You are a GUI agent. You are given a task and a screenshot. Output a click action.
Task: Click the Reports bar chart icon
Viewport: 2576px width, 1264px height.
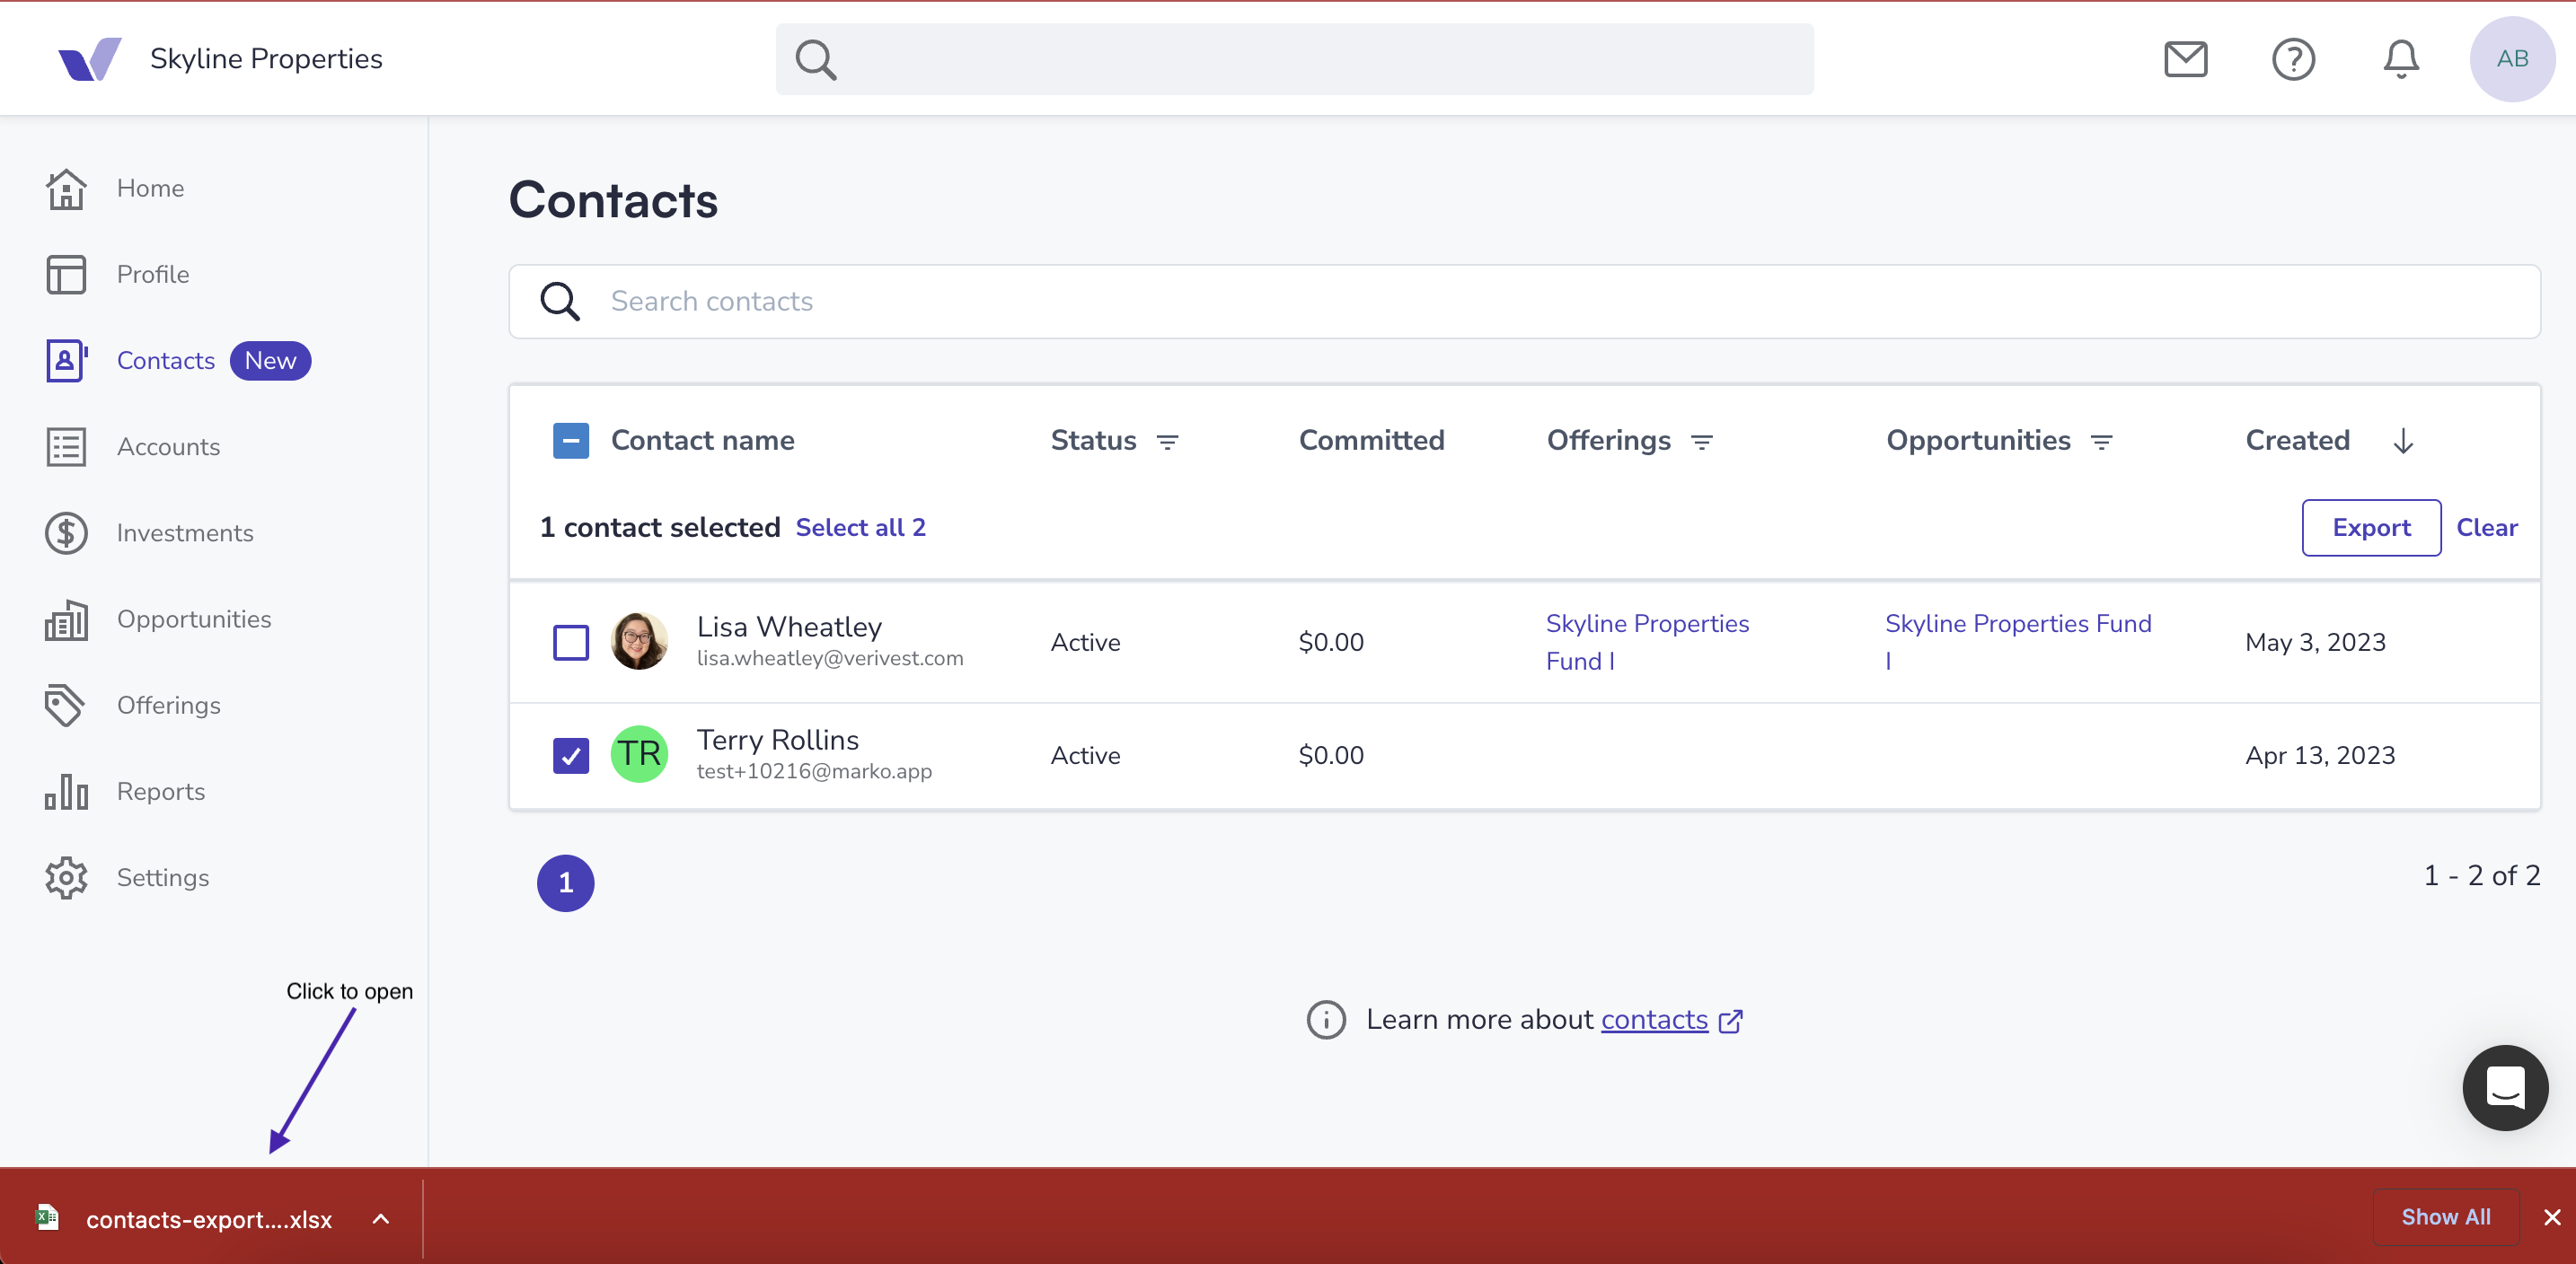pyautogui.click(x=66, y=792)
